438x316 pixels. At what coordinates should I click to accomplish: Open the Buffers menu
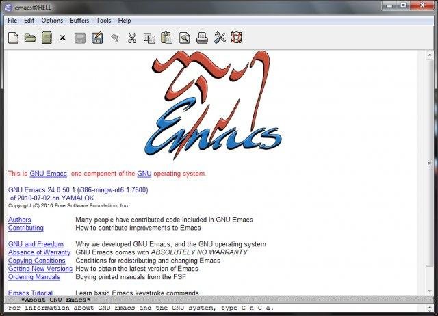click(x=79, y=21)
